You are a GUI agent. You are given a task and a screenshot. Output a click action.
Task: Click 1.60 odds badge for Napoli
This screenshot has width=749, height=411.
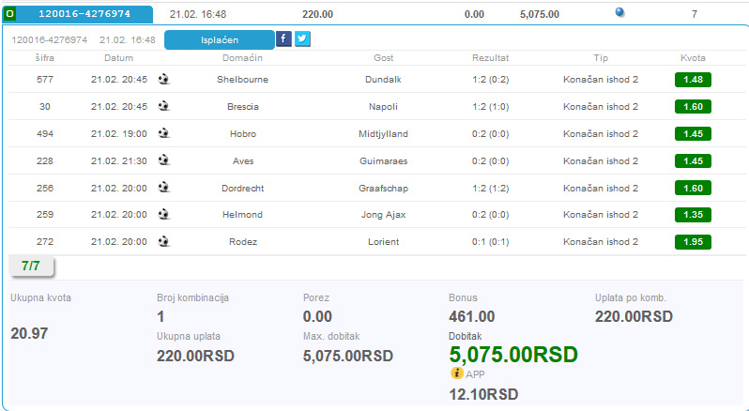[693, 106]
